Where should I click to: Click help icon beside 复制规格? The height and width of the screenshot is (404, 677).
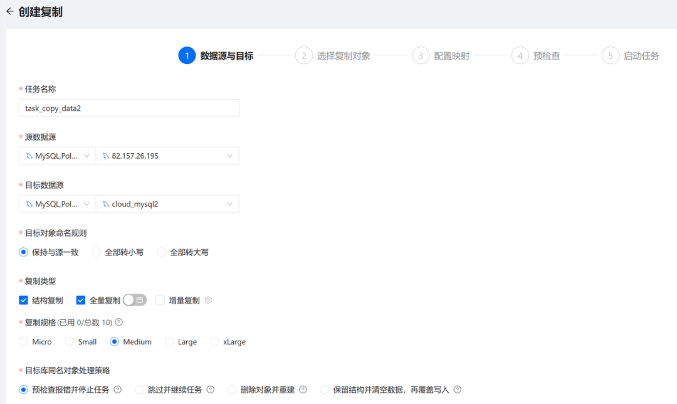pos(118,322)
